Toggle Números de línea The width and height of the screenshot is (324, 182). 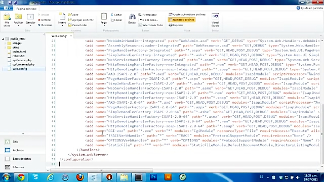(182, 20)
